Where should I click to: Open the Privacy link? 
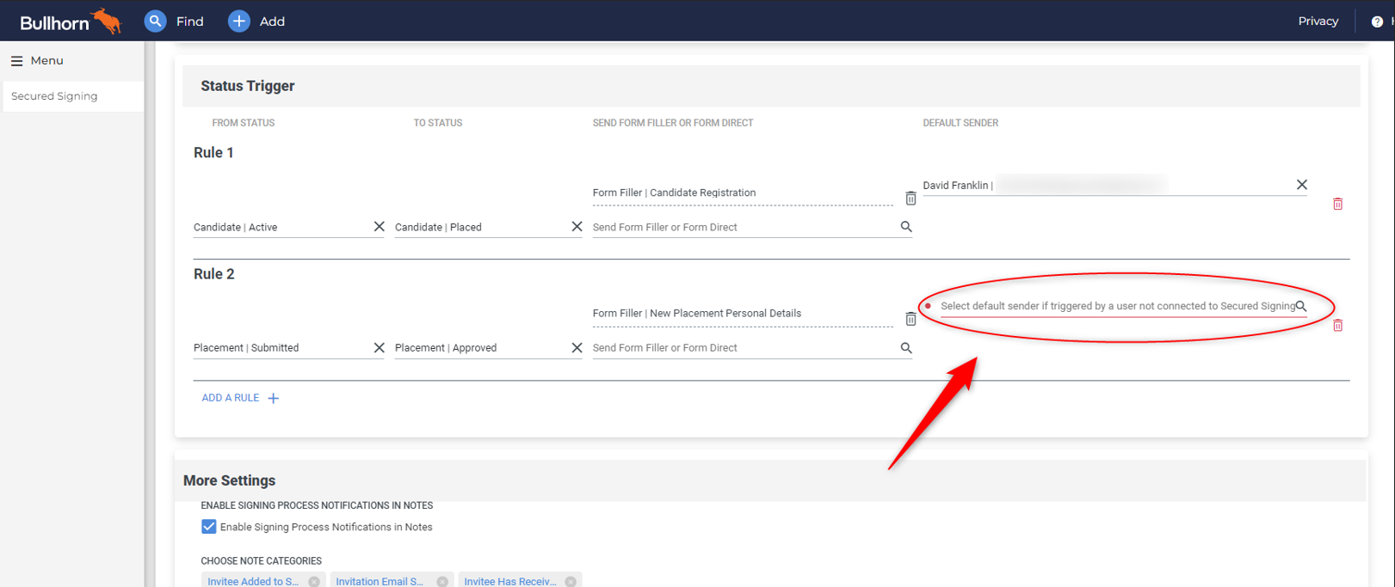pyautogui.click(x=1318, y=21)
